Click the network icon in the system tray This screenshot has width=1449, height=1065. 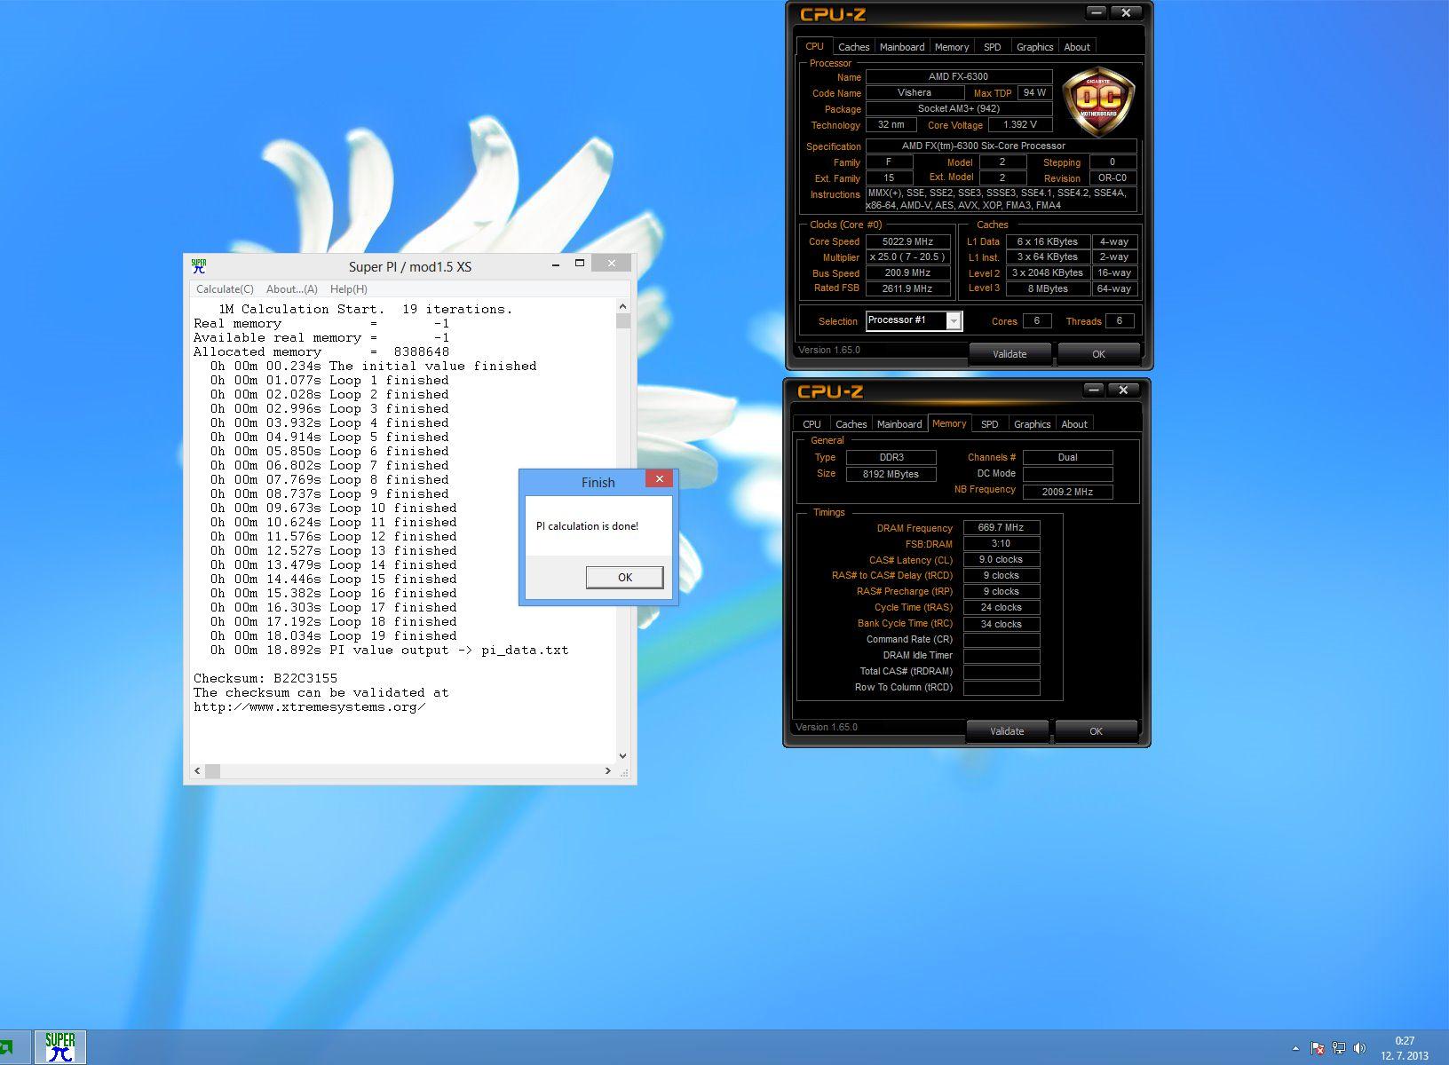click(x=1339, y=1048)
